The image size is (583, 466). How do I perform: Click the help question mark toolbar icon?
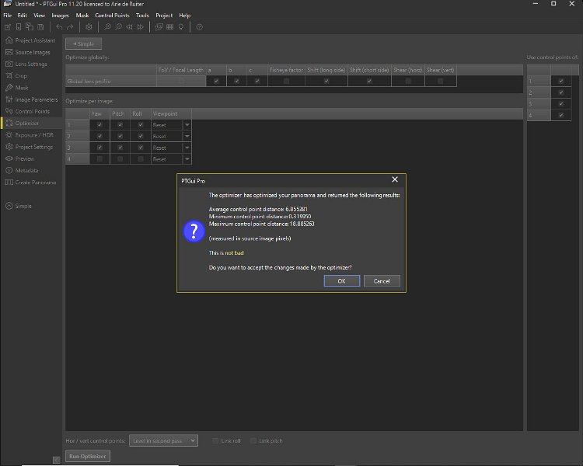pyautogui.click(x=199, y=27)
